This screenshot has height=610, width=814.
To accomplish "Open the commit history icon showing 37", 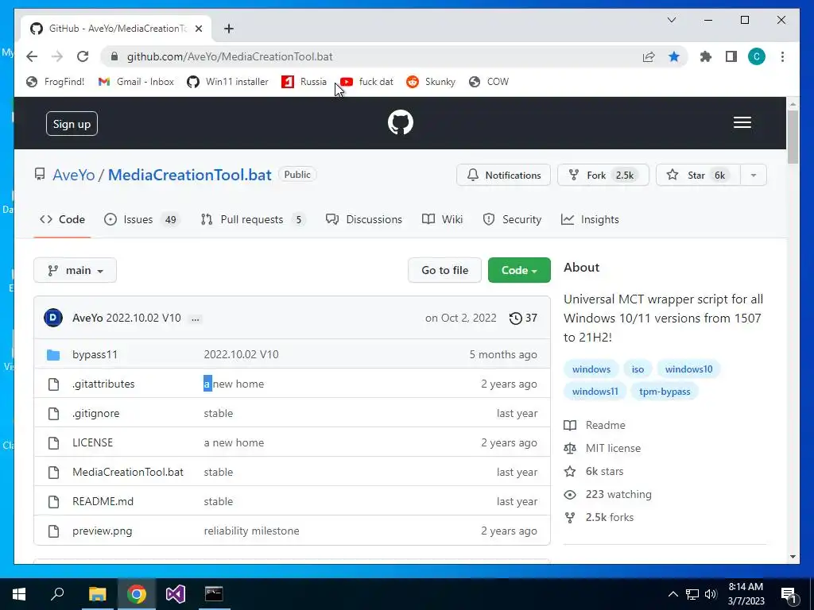I will [x=523, y=318].
